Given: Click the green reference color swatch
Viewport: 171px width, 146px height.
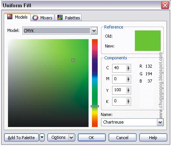Looking at the screenshot, I should 148,41.
